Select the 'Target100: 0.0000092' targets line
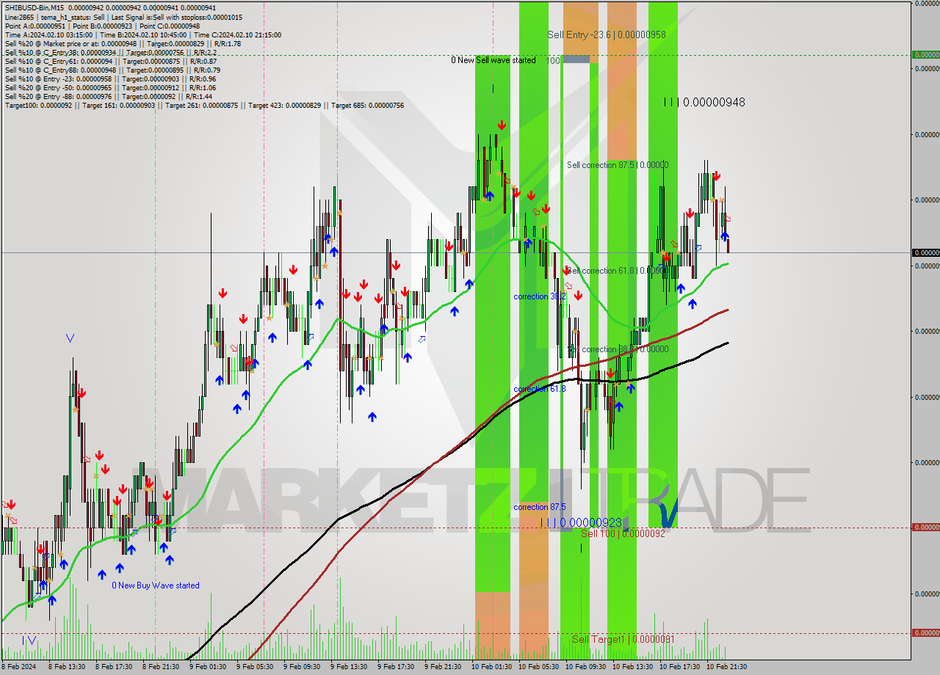940x675 pixels. click(x=204, y=105)
